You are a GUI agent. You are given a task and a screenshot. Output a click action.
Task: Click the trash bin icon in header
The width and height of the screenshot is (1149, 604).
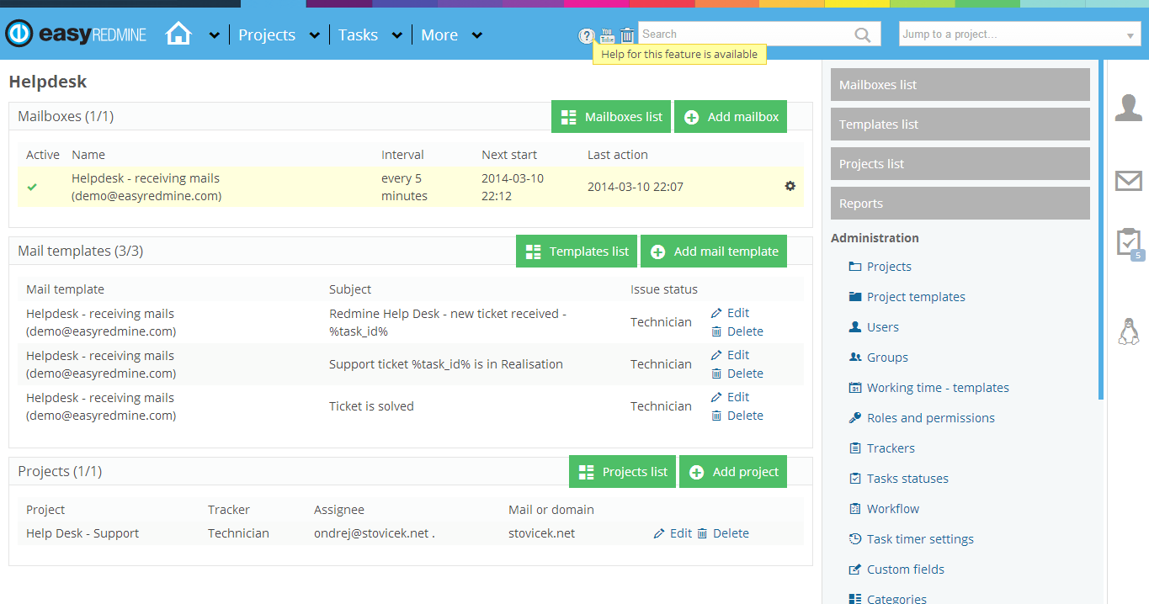[627, 34]
